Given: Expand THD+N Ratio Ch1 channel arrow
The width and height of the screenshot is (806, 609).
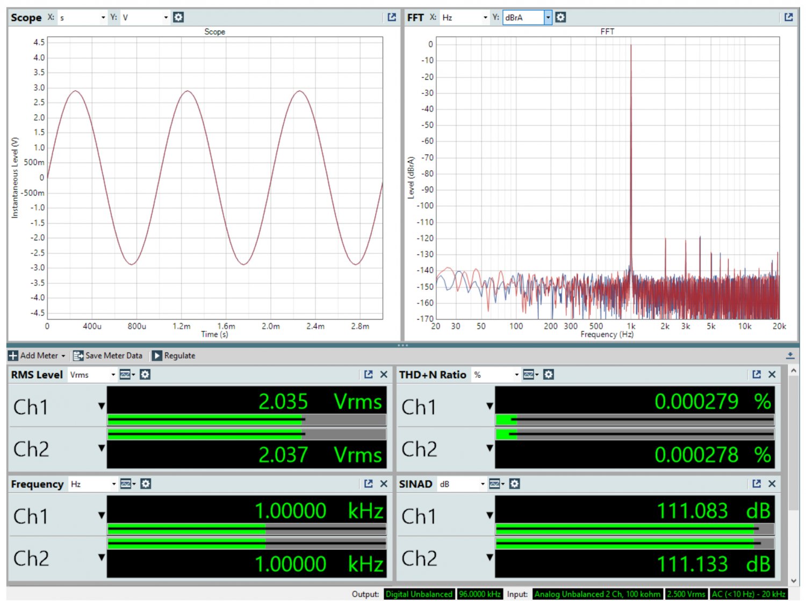Looking at the screenshot, I should [x=490, y=406].
